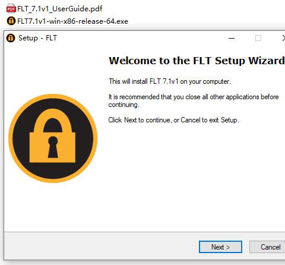Click the greyed-out maximize box in the title bar
This screenshot has width=285, height=265.
pos(258,38)
